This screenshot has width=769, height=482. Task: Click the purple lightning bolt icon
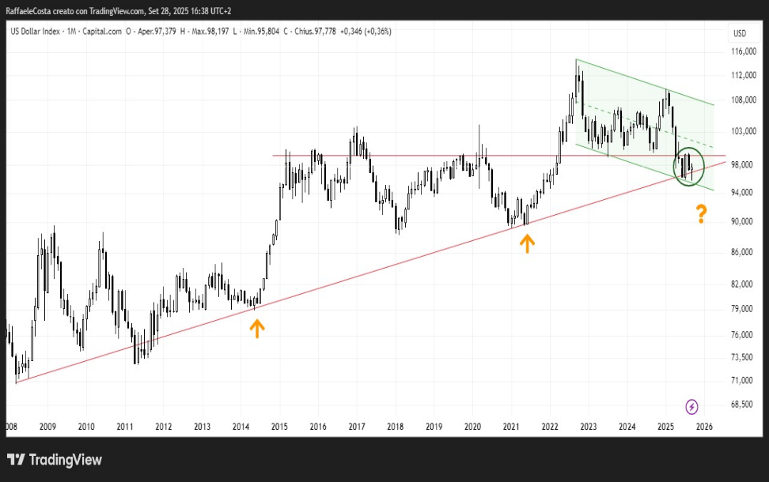pos(691,406)
